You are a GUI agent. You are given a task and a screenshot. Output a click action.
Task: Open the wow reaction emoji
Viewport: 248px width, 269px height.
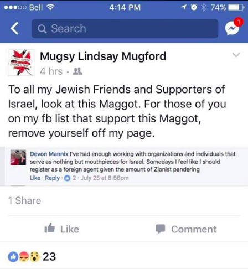[34, 257]
